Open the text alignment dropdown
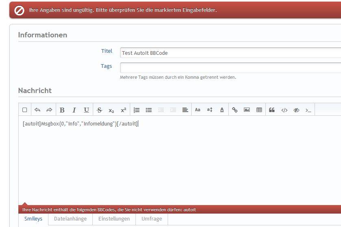 pos(185,110)
